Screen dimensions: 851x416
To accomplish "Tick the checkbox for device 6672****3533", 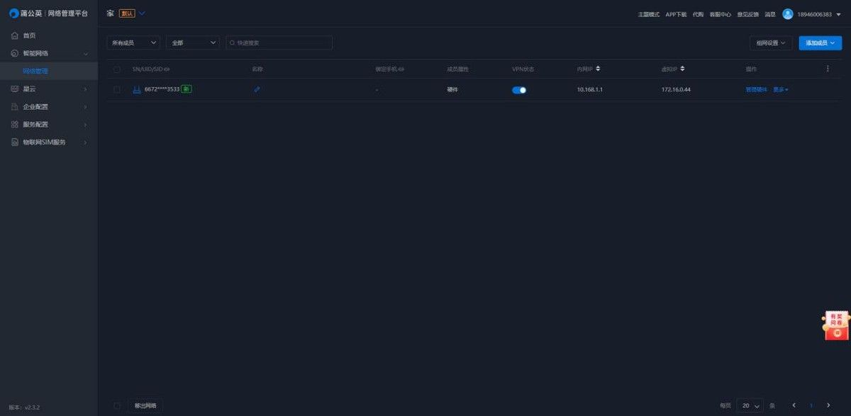I will tap(117, 90).
